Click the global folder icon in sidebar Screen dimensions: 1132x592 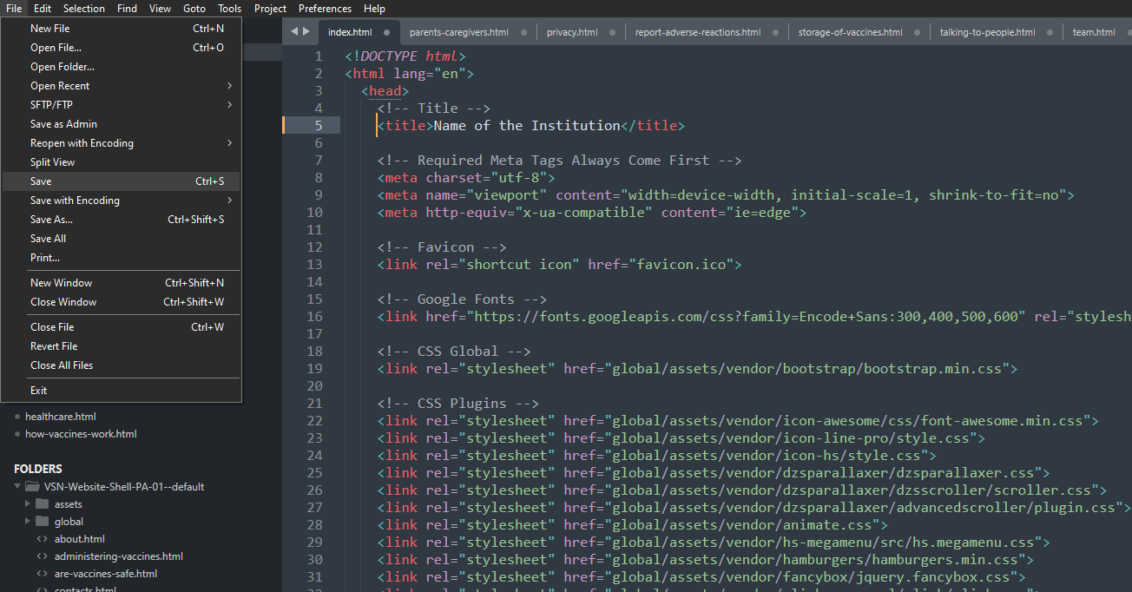[x=42, y=522]
